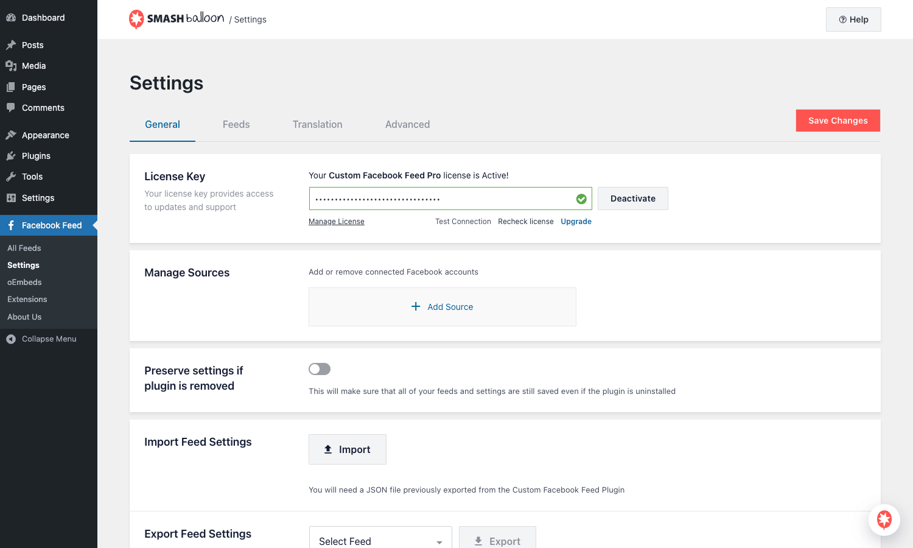The image size is (913, 548).
Task: Open the WordPress Settings menu item
Action: 49,198
